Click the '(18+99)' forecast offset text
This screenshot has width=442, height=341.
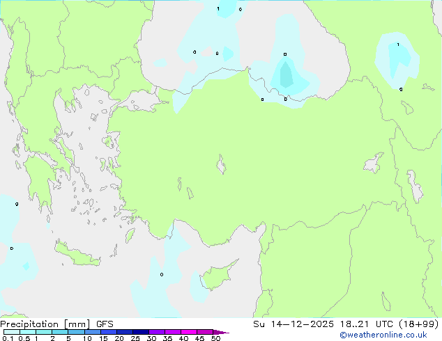point(419,324)
